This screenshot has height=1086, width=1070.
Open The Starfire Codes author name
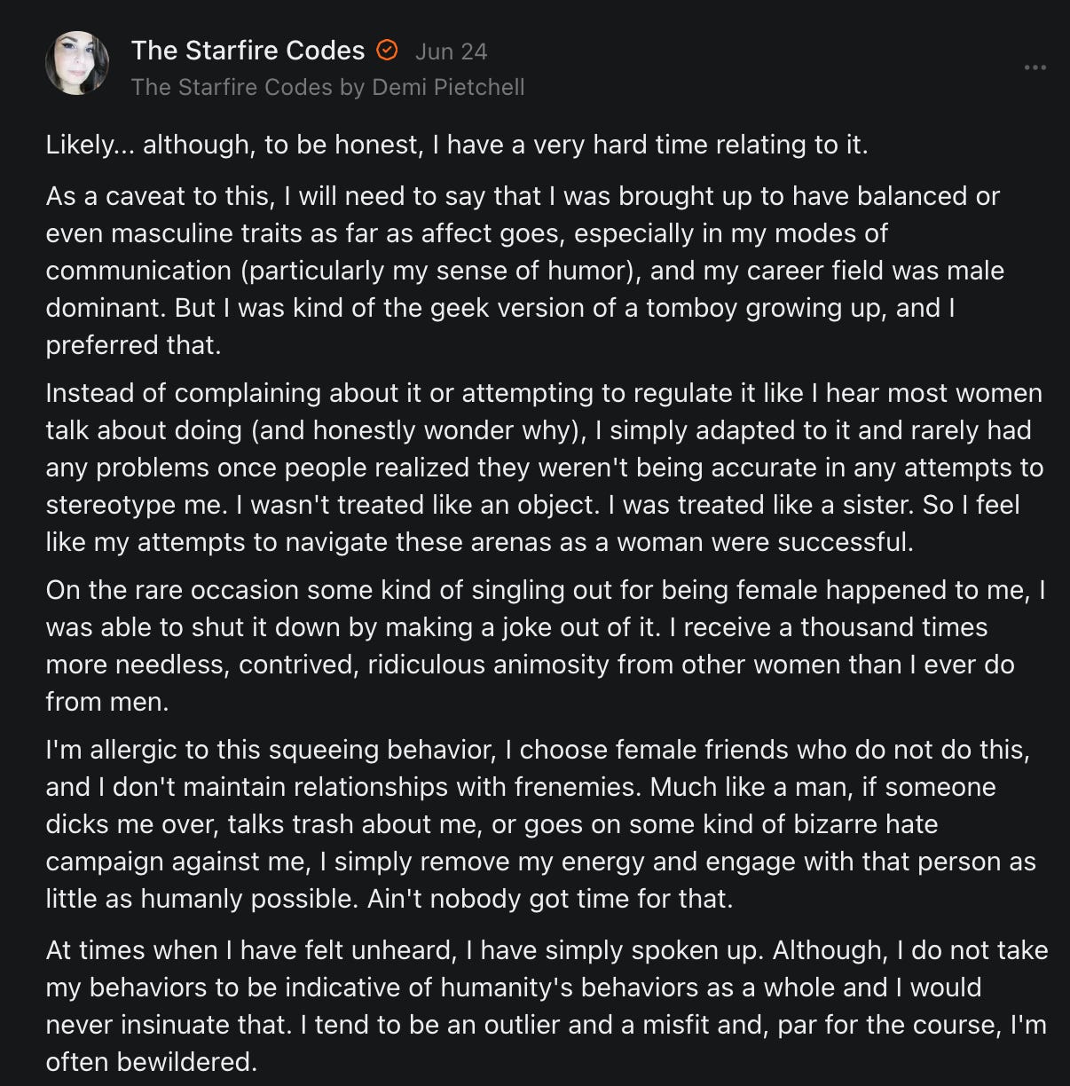(x=248, y=51)
